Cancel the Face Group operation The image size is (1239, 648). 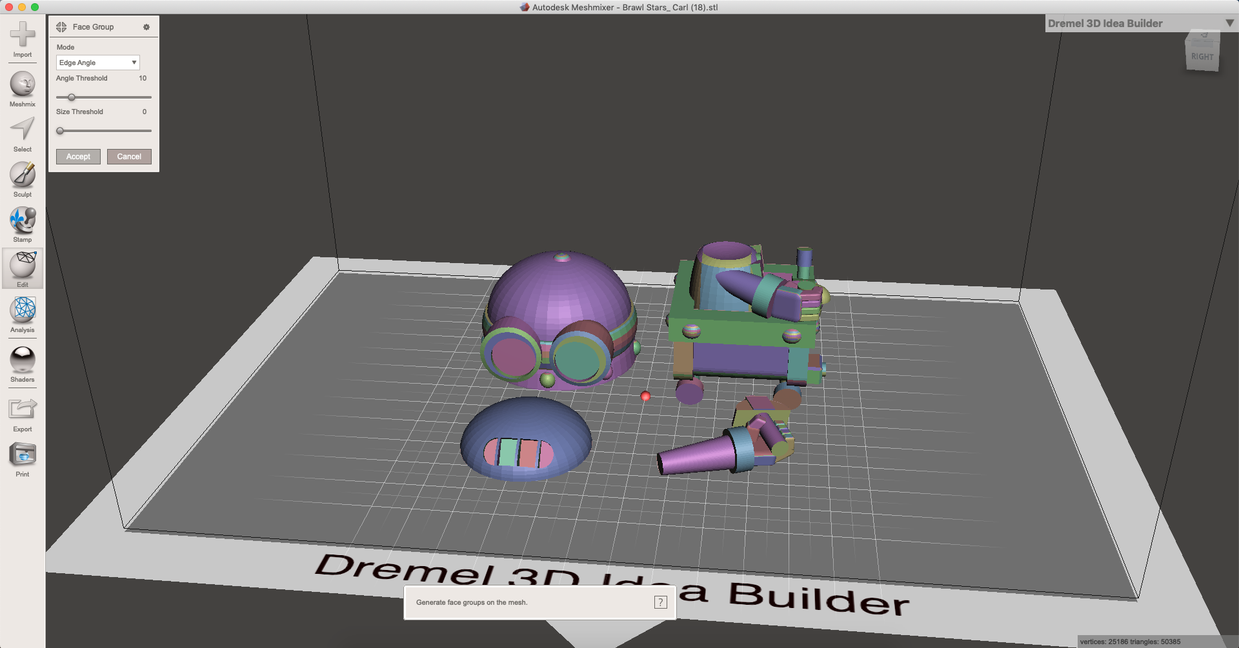coord(129,156)
